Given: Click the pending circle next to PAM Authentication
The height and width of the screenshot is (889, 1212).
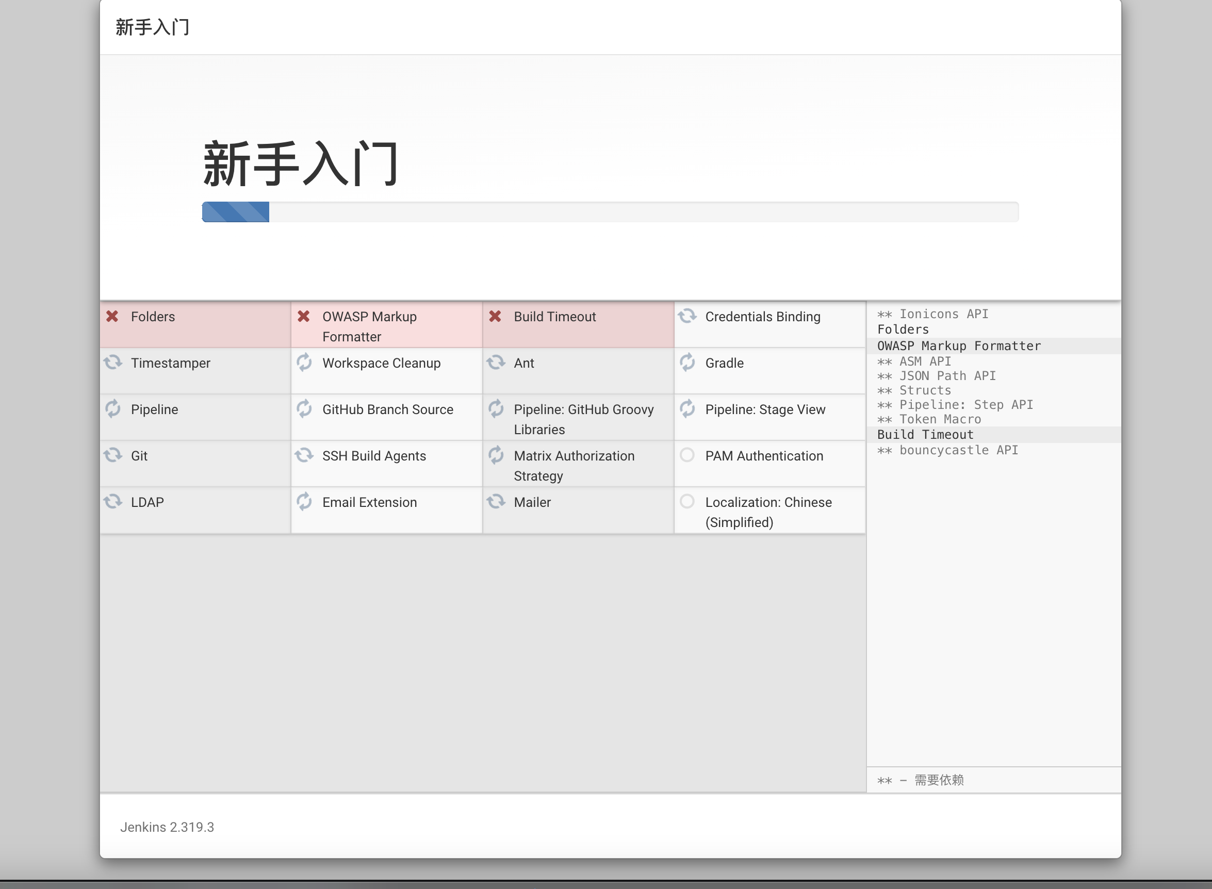Looking at the screenshot, I should 688,455.
